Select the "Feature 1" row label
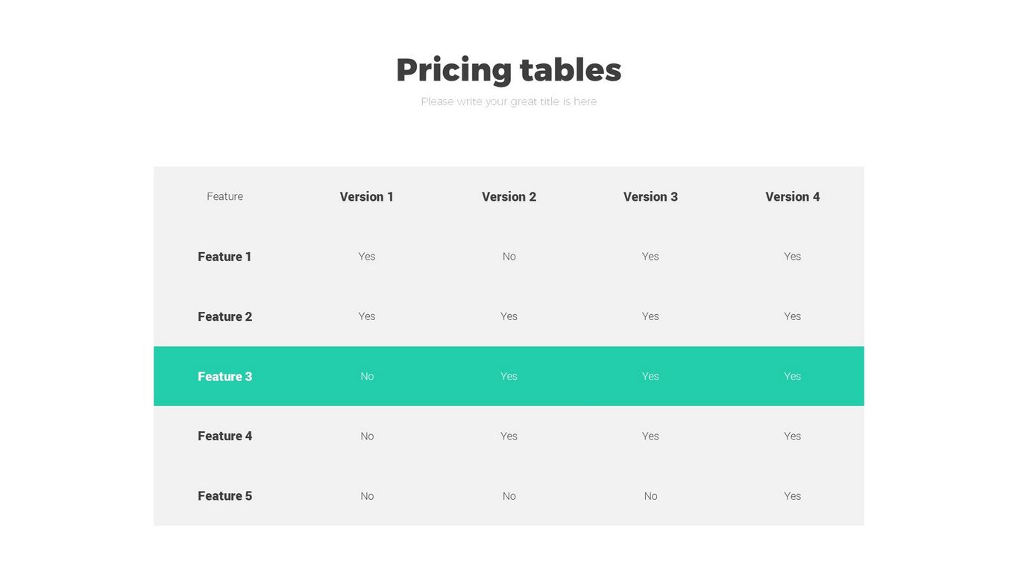Screen dimensions: 1018x573 224,257
